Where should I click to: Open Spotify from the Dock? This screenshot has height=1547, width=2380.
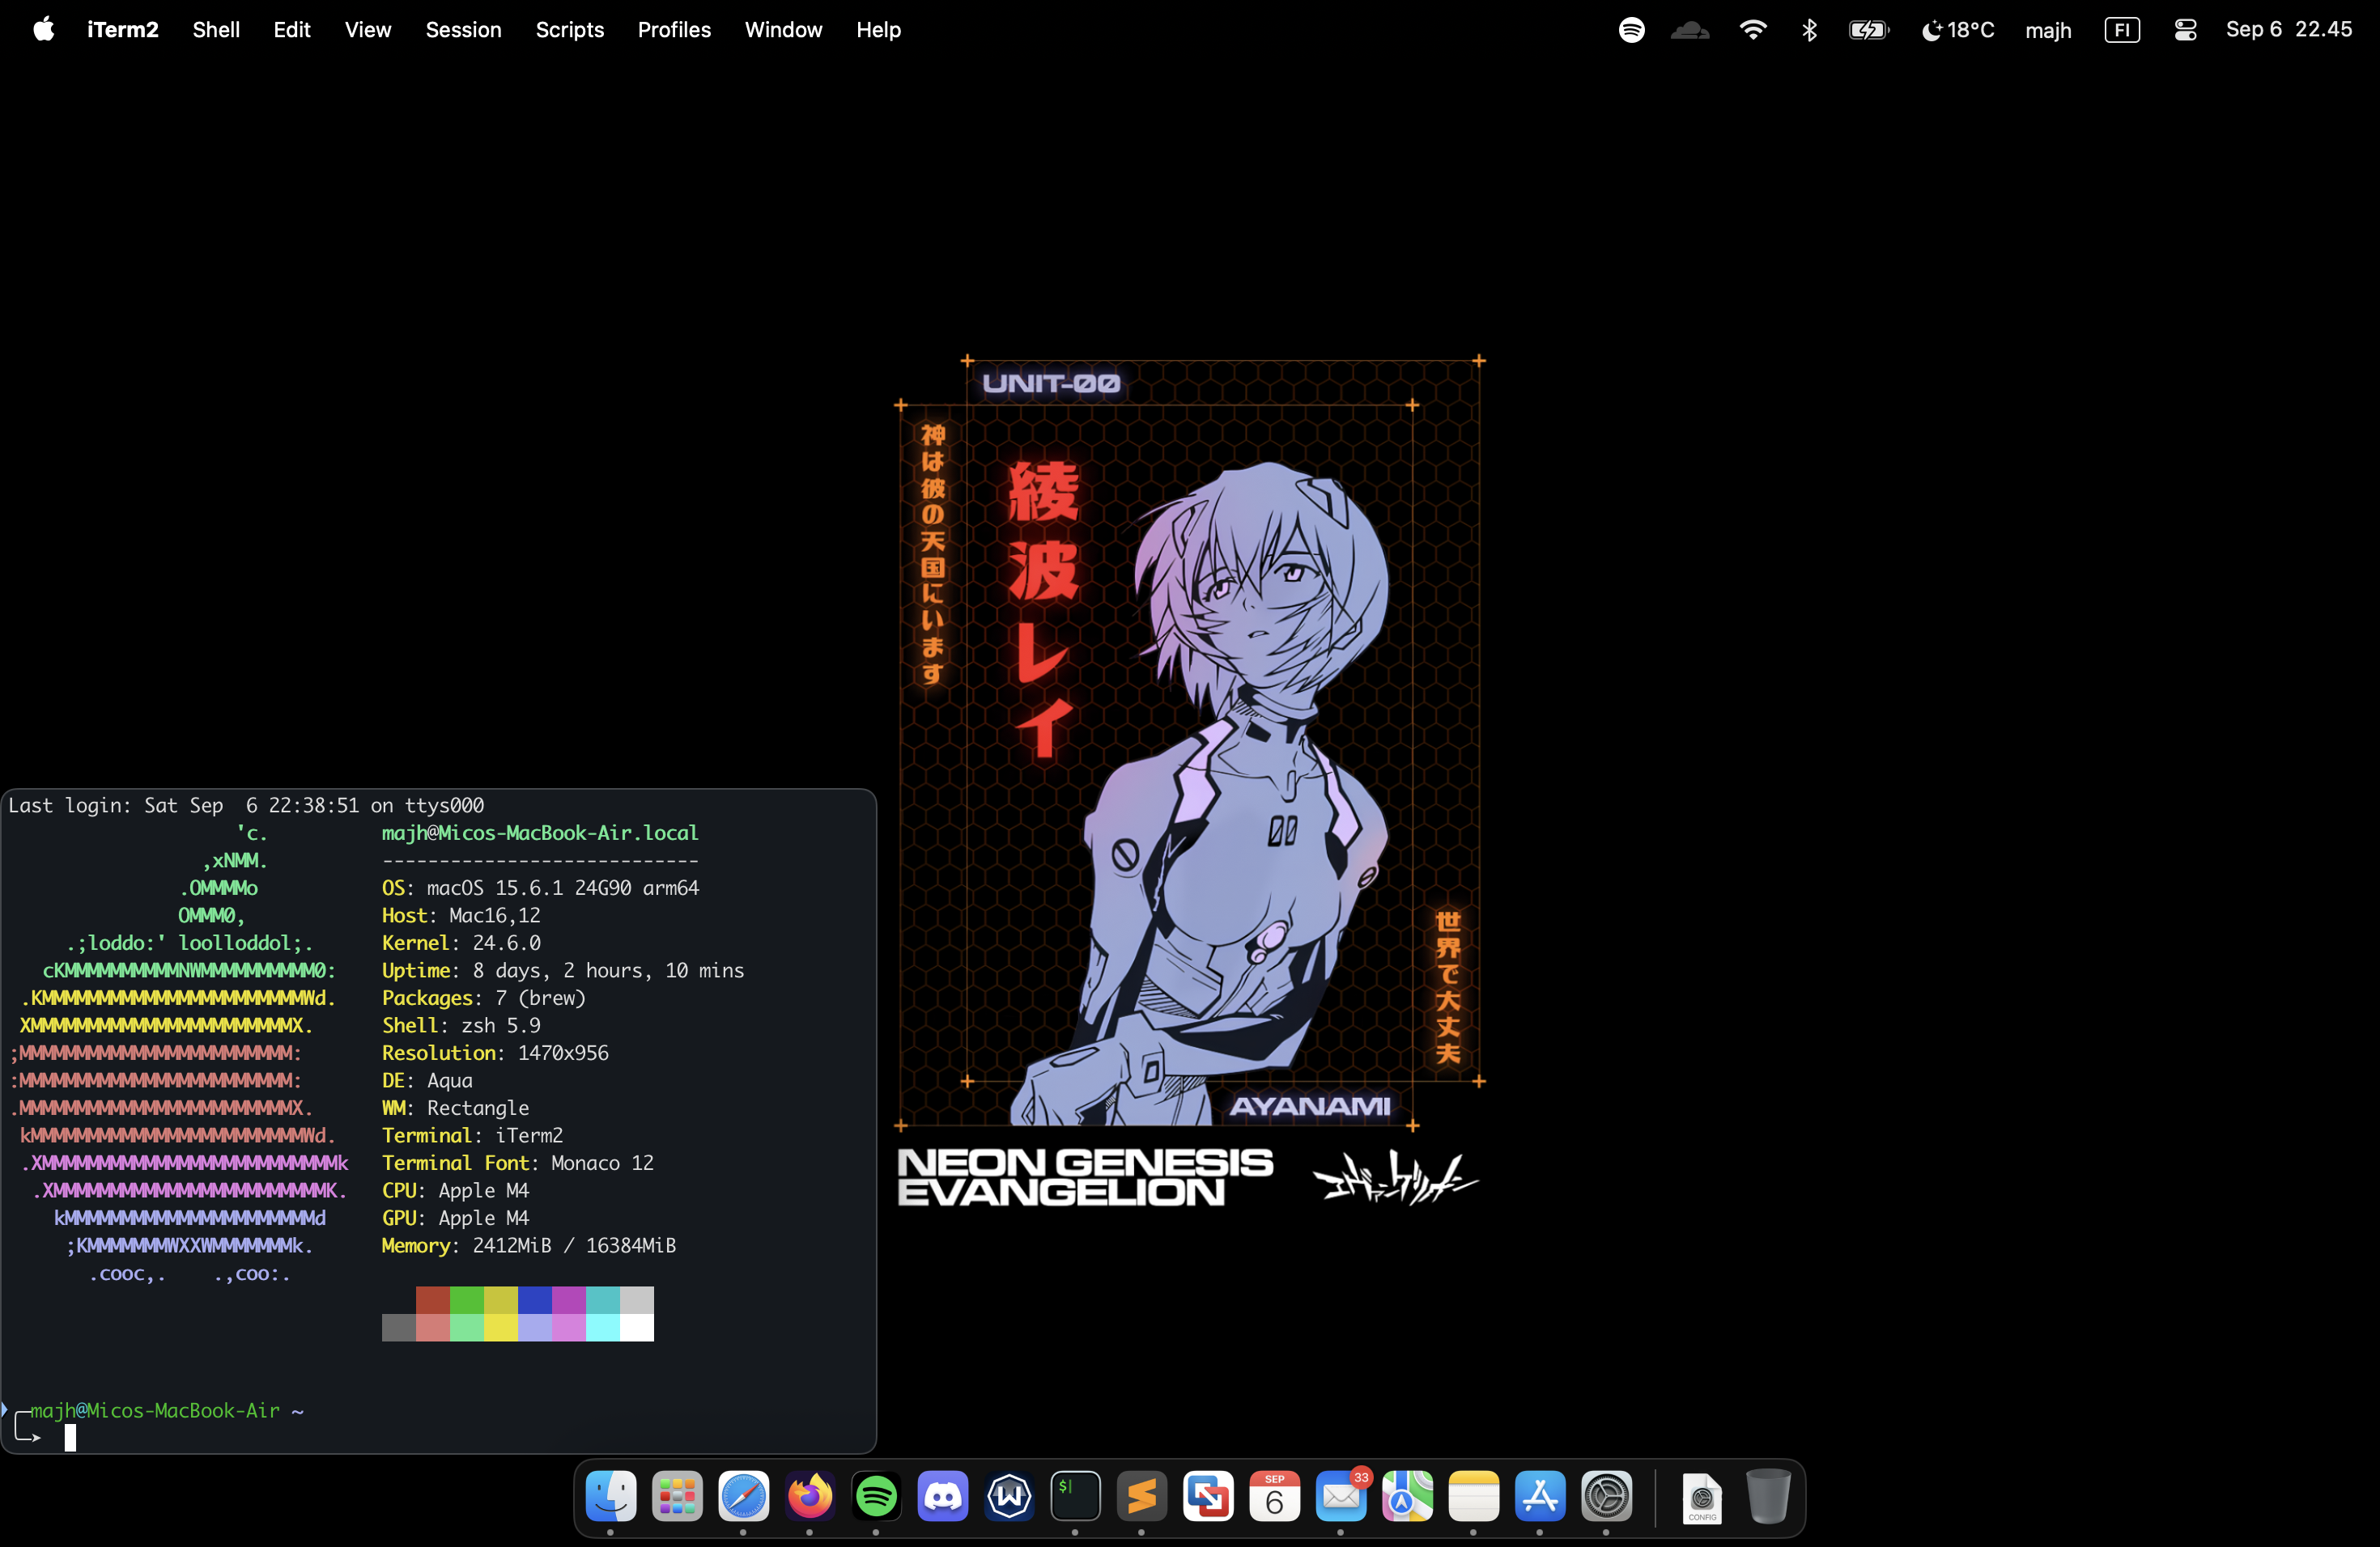point(876,1496)
